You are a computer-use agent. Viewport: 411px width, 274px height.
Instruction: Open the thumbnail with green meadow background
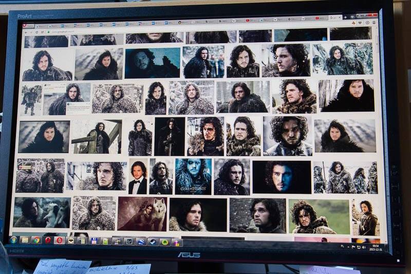pyautogui.click(x=319, y=216)
